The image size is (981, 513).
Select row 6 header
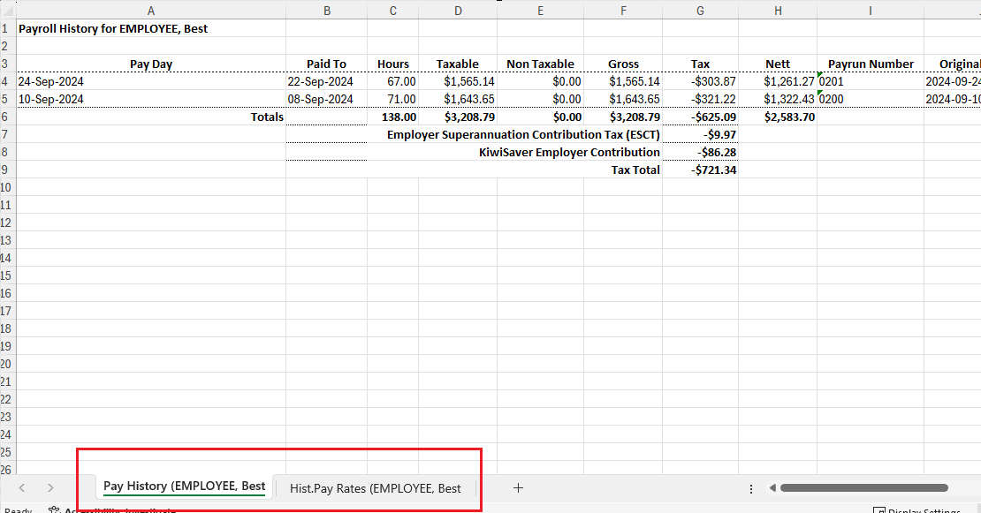7,117
